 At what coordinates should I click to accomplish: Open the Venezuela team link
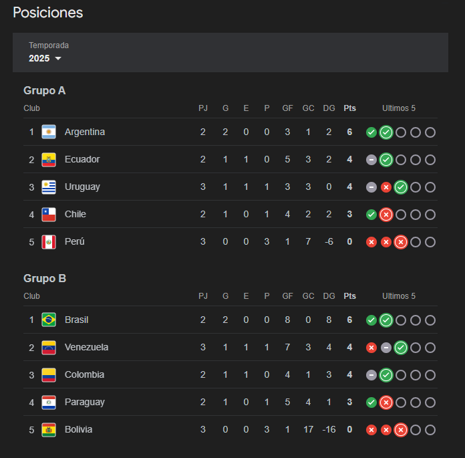pos(86,347)
